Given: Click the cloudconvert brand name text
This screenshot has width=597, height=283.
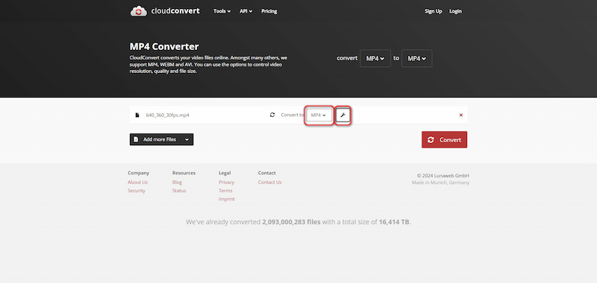Looking at the screenshot, I should 175,11.
